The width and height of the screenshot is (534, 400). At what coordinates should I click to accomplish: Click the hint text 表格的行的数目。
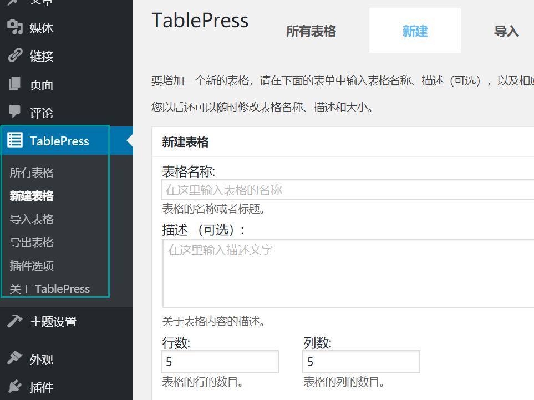coord(202,382)
